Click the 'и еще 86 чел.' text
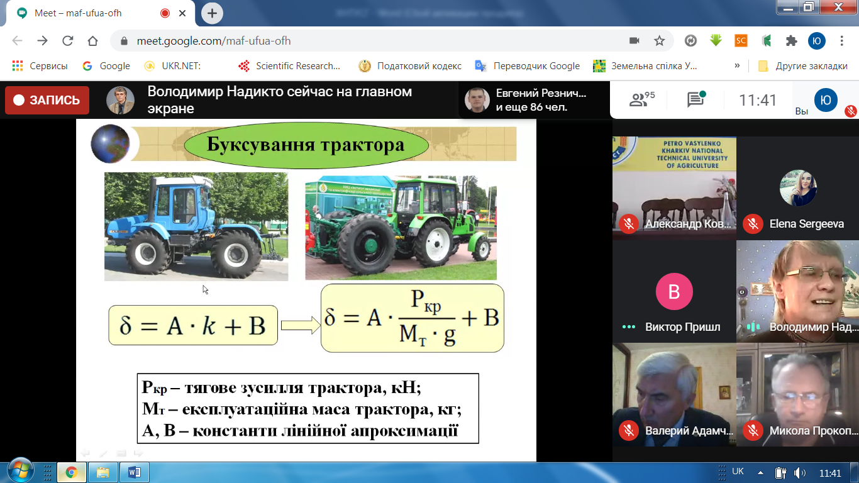 click(532, 108)
